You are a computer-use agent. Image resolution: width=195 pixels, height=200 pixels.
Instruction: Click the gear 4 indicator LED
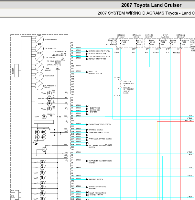click(x=42, y=183)
